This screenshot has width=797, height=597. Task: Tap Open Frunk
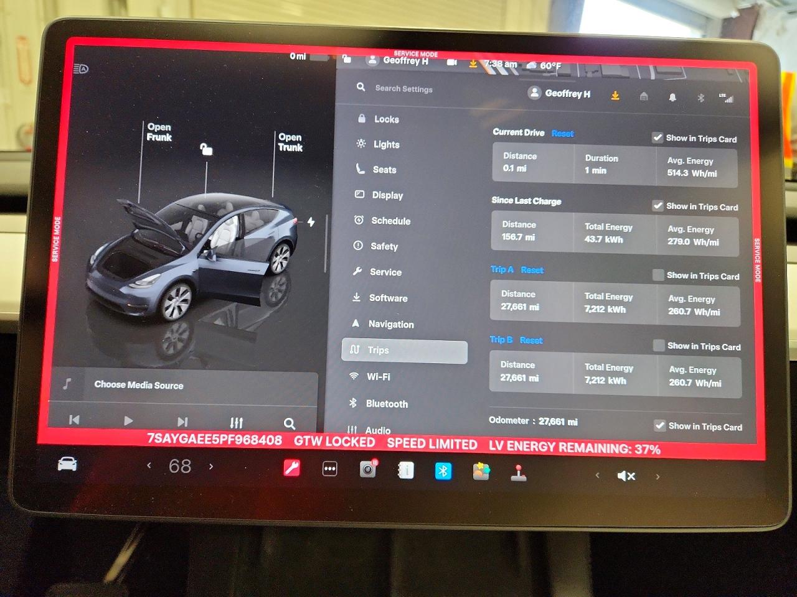(x=159, y=132)
